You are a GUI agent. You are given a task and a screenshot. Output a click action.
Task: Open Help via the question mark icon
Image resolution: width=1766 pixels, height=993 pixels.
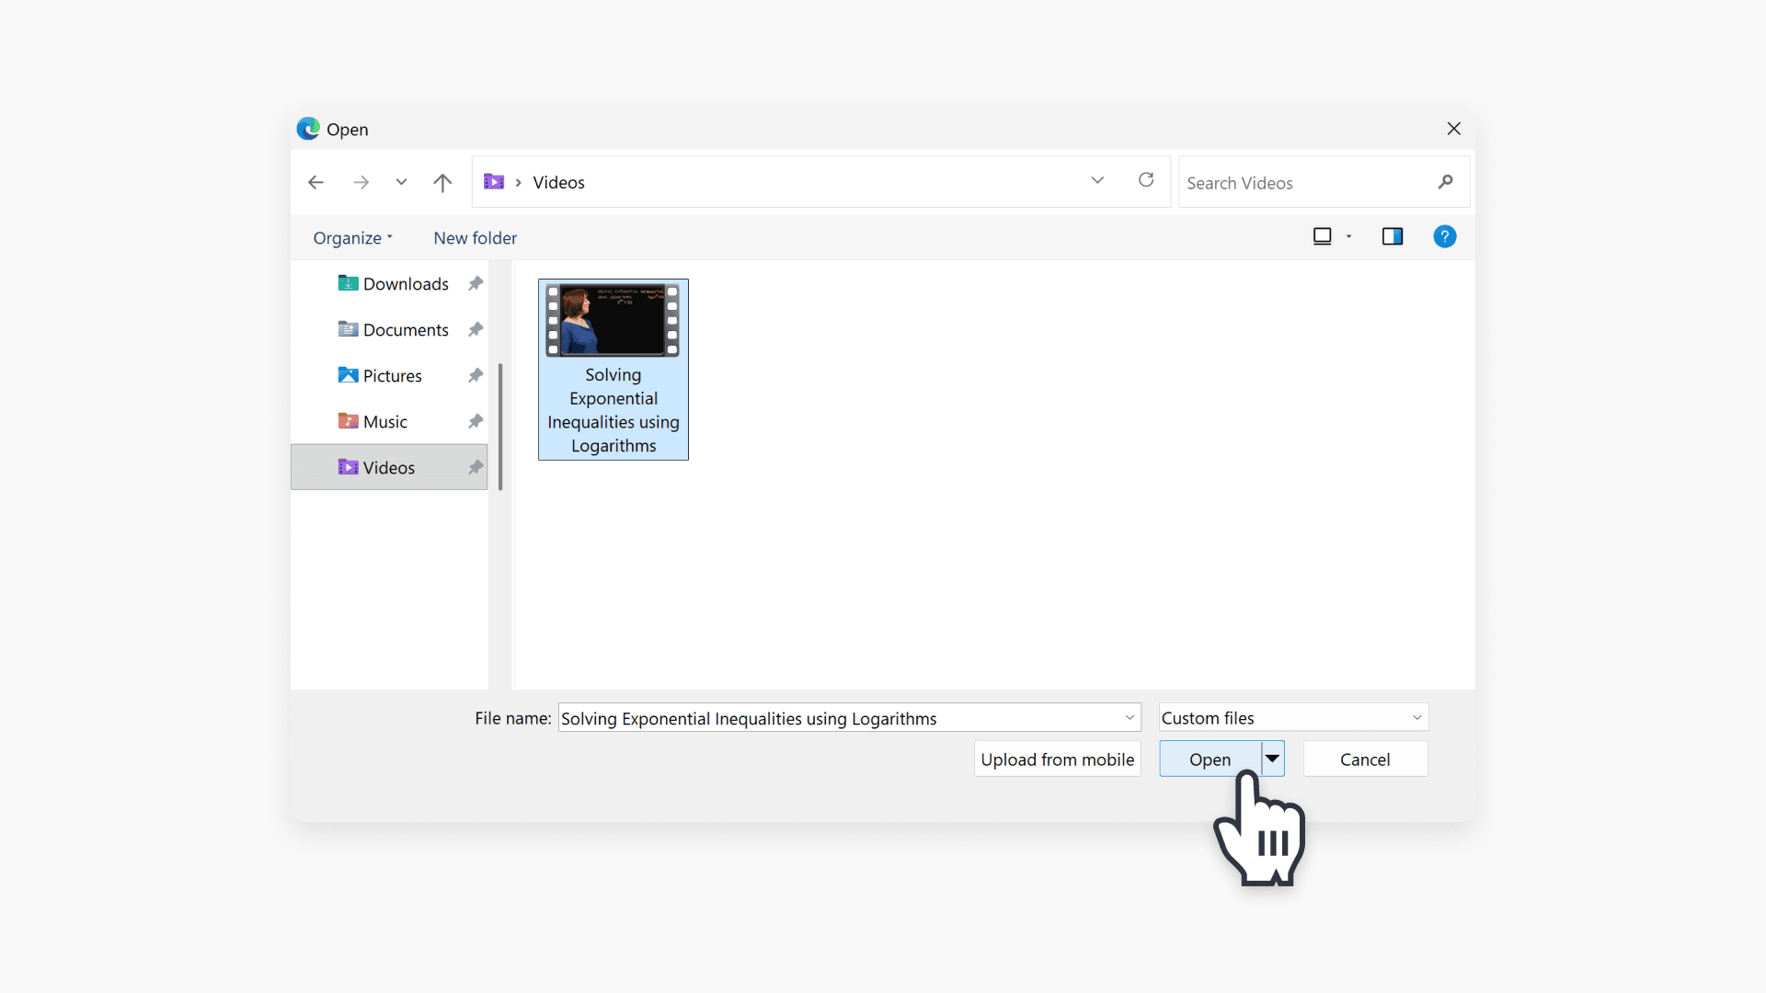click(x=1445, y=236)
